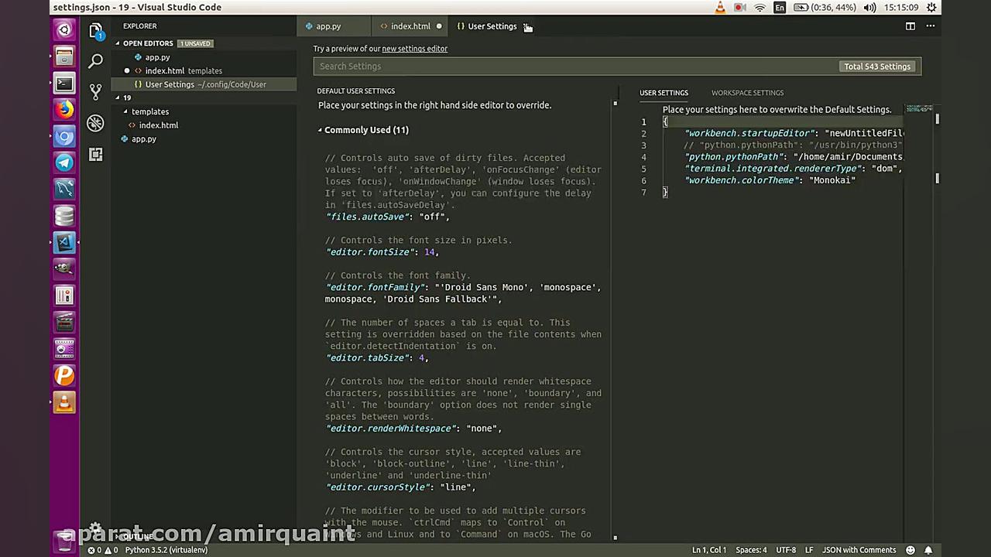Open the JSON with Comments language selector
Screen dimensions: 991x557
pyautogui.click(x=859, y=550)
